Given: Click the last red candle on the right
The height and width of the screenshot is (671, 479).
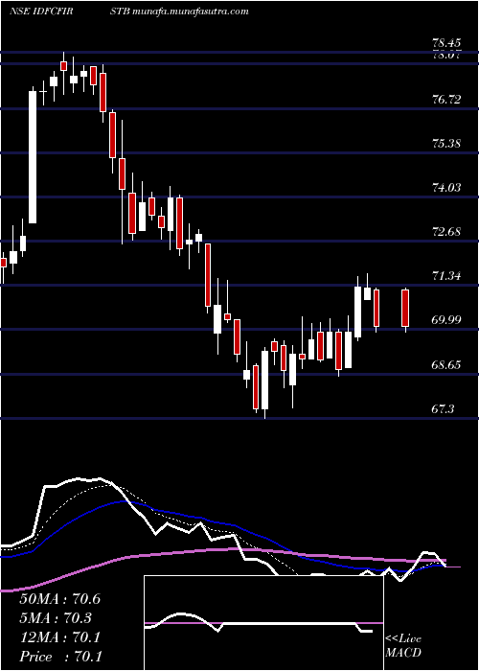Looking at the screenshot, I should [x=405, y=308].
